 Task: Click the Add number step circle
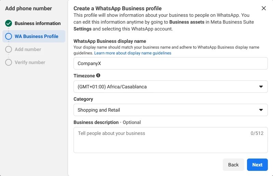tap(9, 49)
